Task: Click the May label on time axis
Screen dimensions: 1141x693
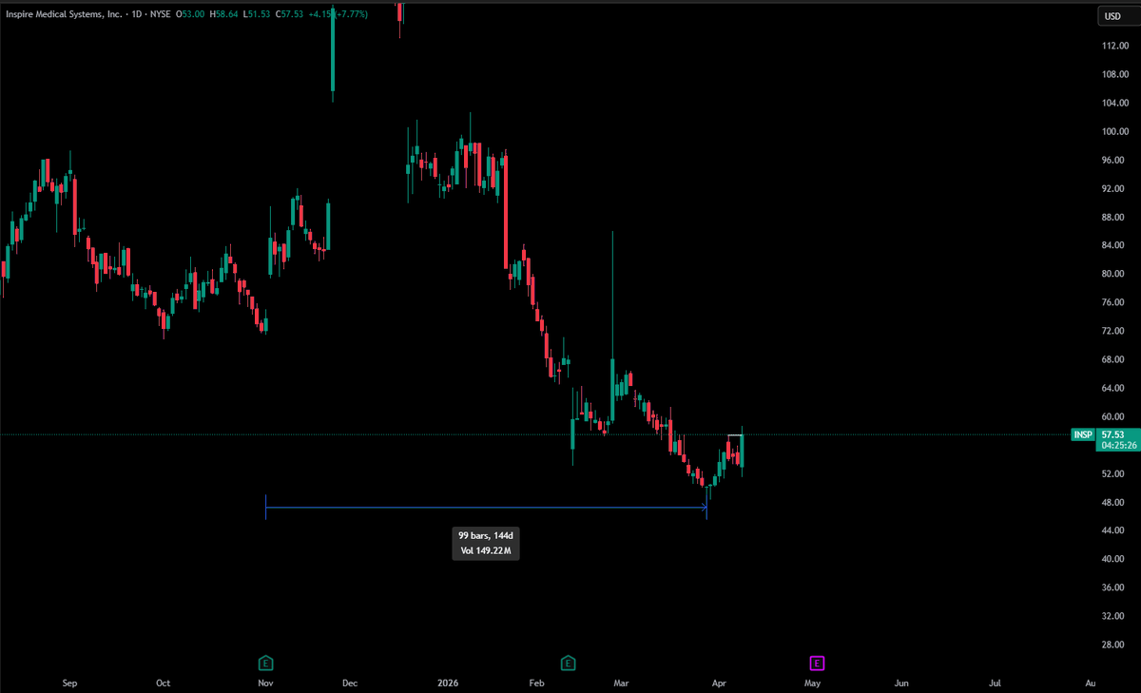Action: [812, 683]
